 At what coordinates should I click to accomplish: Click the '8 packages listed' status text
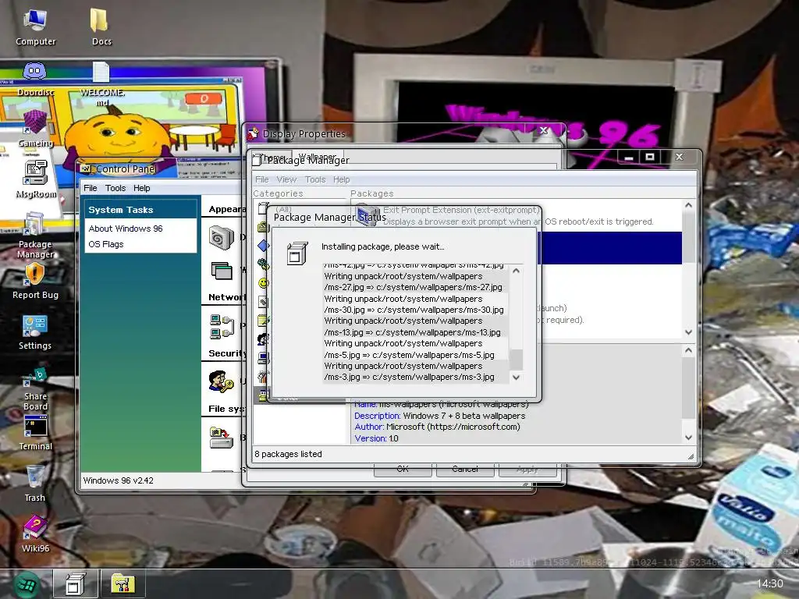click(x=289, y=454)
